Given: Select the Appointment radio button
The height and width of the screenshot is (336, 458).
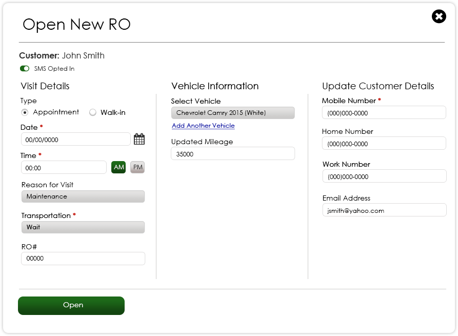Looking at the screenshot, I should [25, 112].
